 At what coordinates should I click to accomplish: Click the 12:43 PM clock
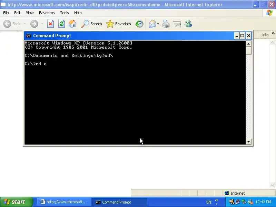click(263, 202)
